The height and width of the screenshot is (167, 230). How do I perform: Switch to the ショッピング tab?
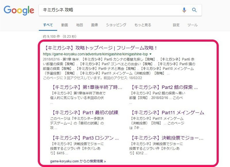point(117,25)
